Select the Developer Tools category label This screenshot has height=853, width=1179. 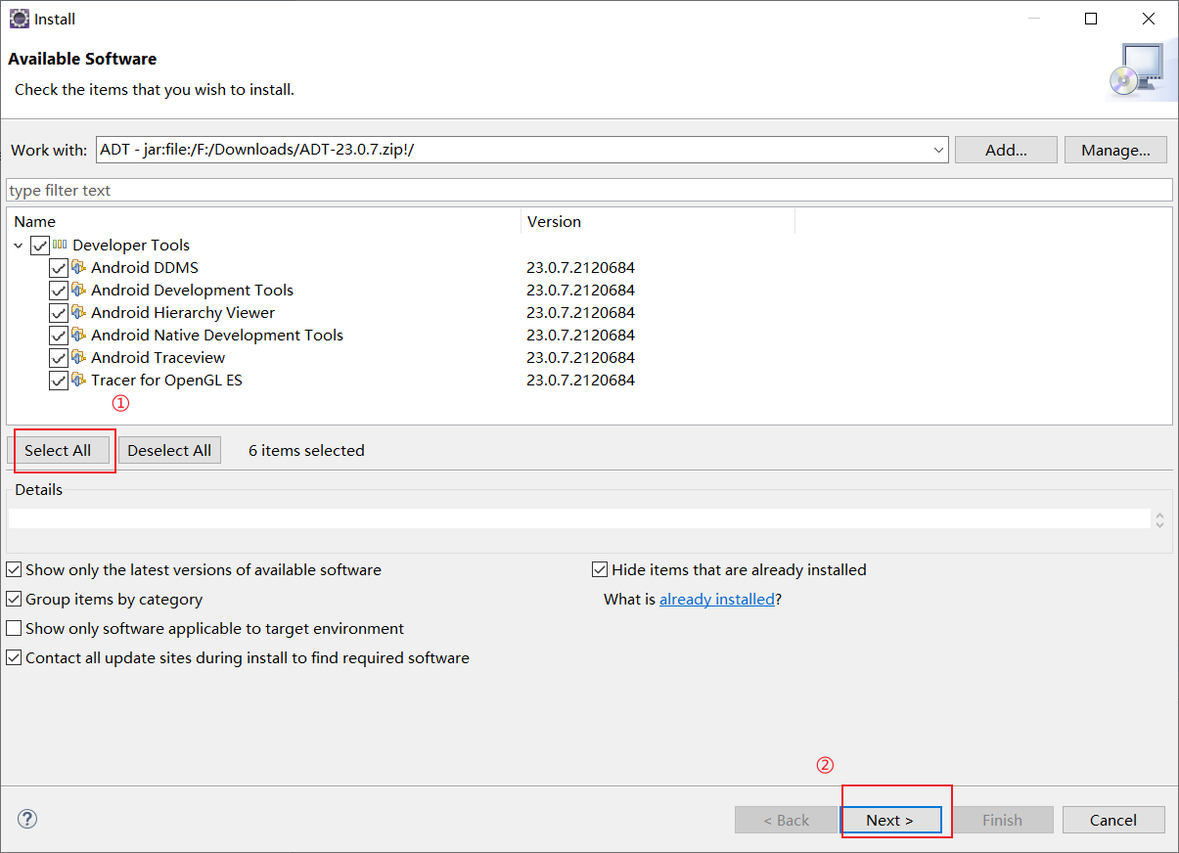131,245
